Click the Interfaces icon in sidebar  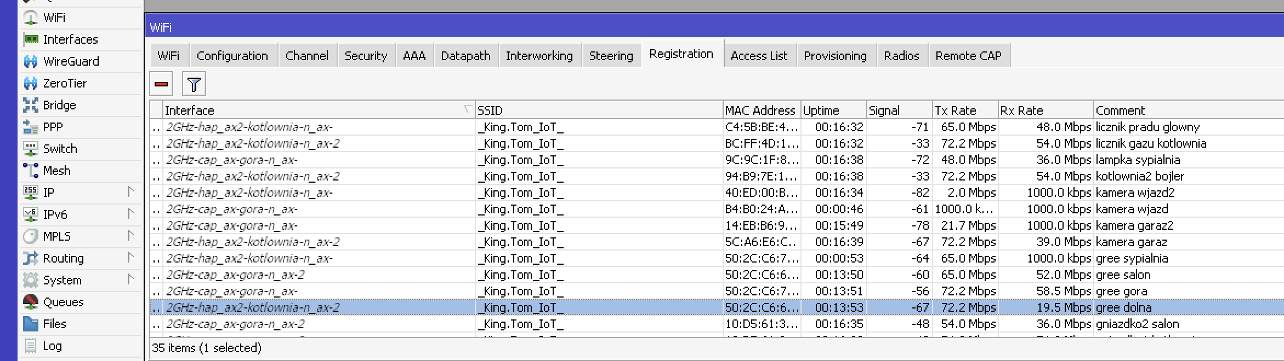coord(31,39)
